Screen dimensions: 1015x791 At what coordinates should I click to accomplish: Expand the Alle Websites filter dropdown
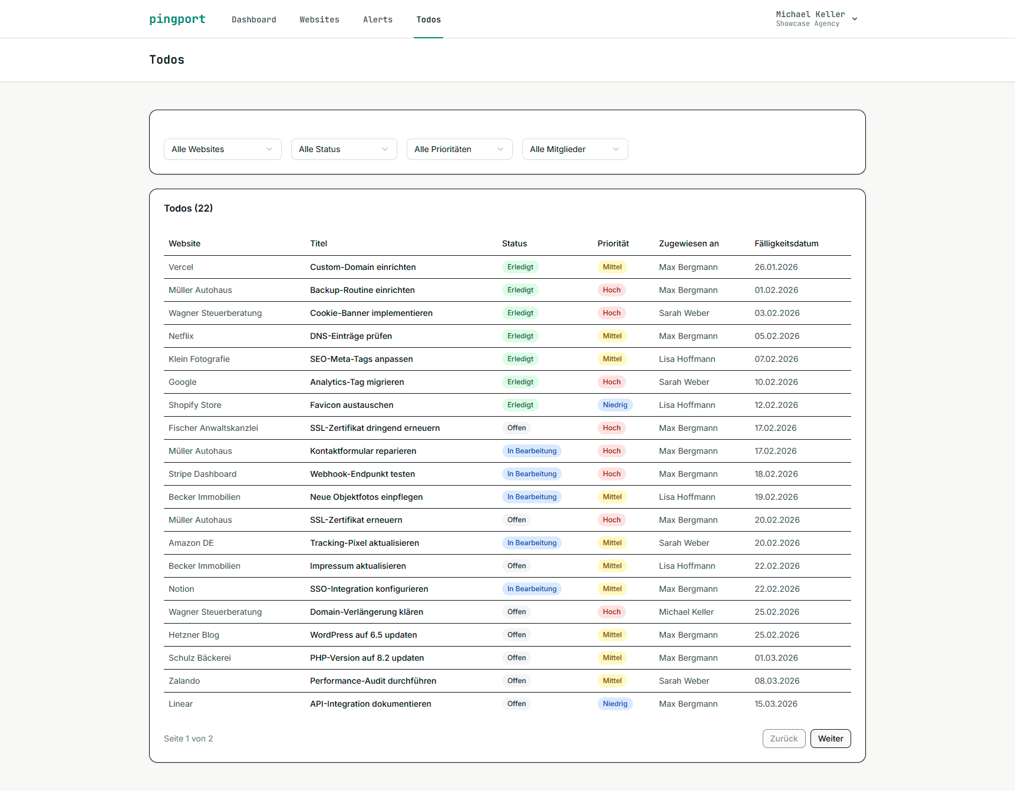tap(222, 149)
